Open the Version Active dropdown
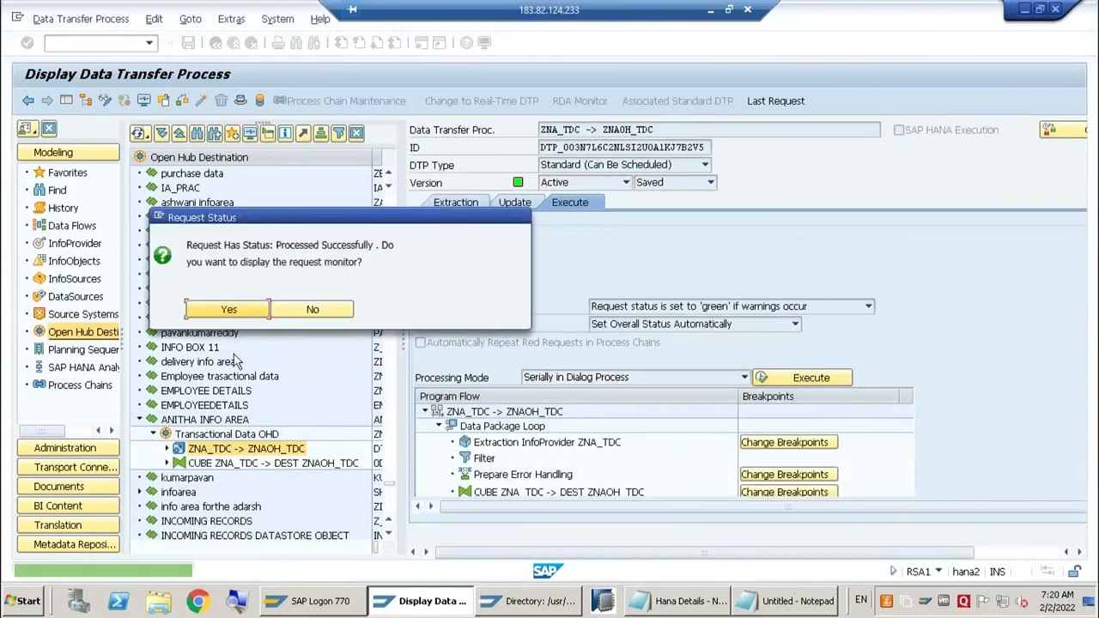 (626, 183)
